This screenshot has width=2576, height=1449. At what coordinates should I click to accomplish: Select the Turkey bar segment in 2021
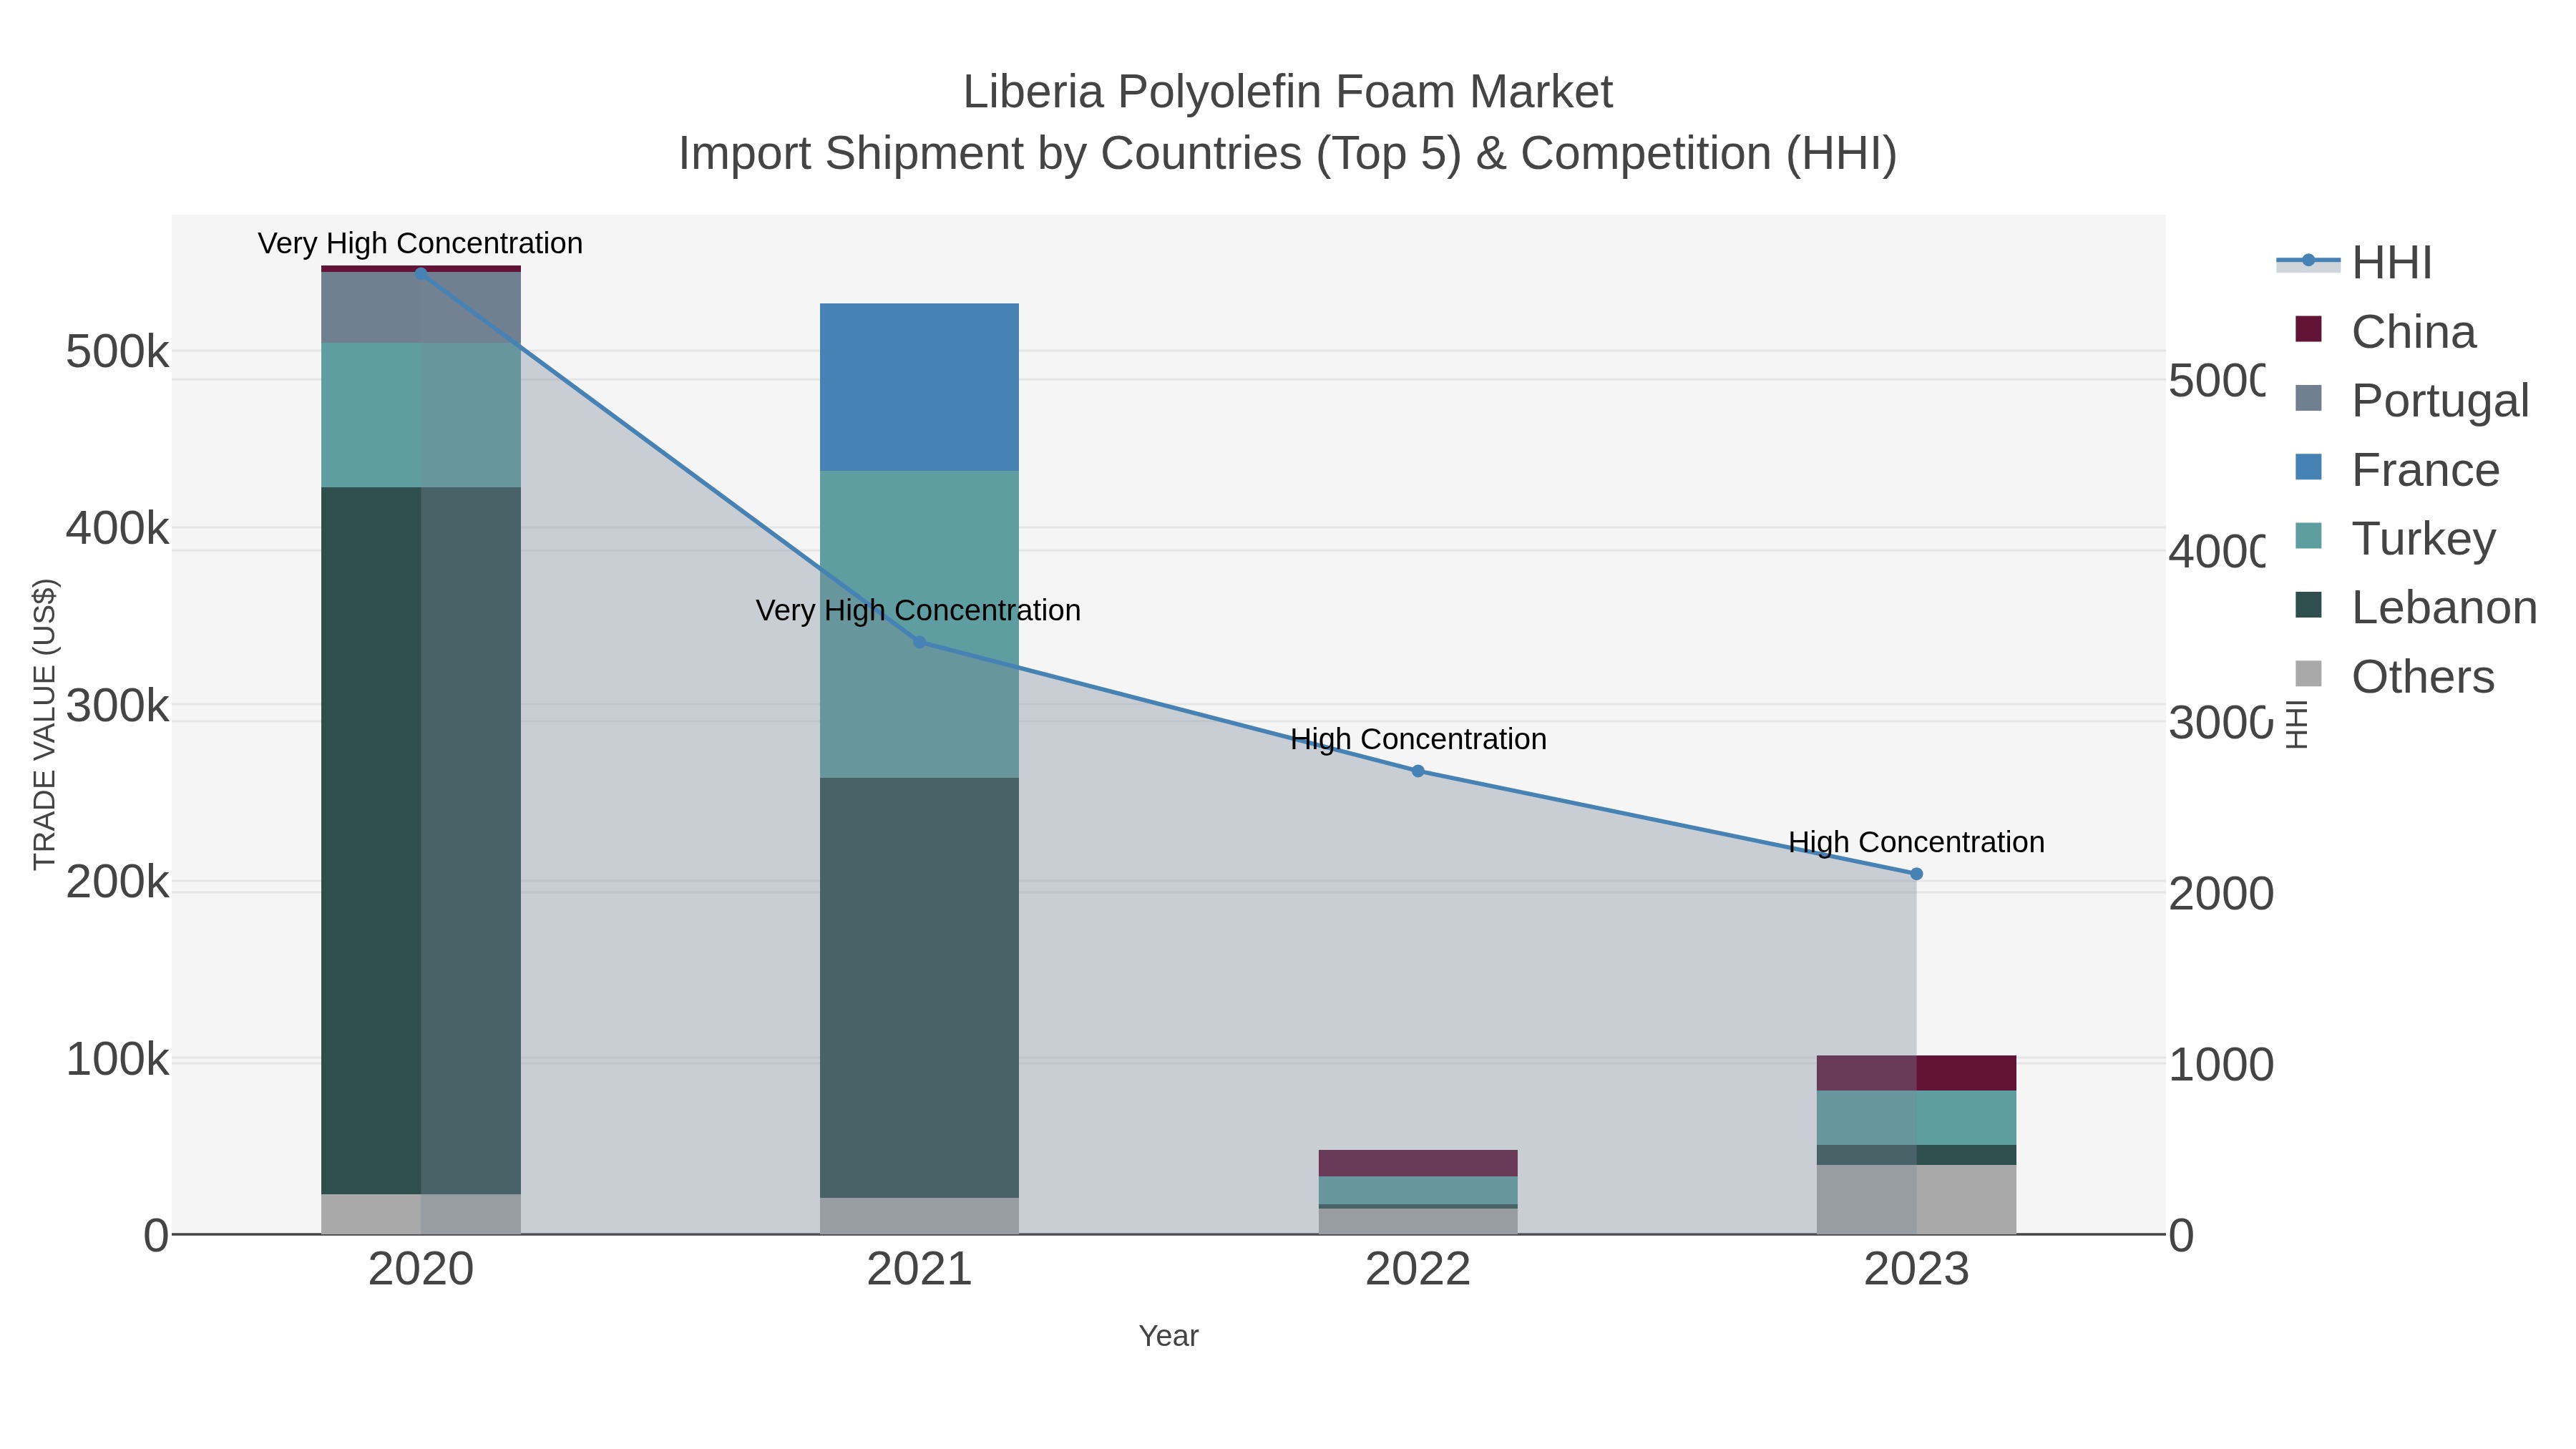[x=919, y=624]
